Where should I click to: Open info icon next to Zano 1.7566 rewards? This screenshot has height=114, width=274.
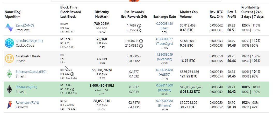(x=139, y=30)
